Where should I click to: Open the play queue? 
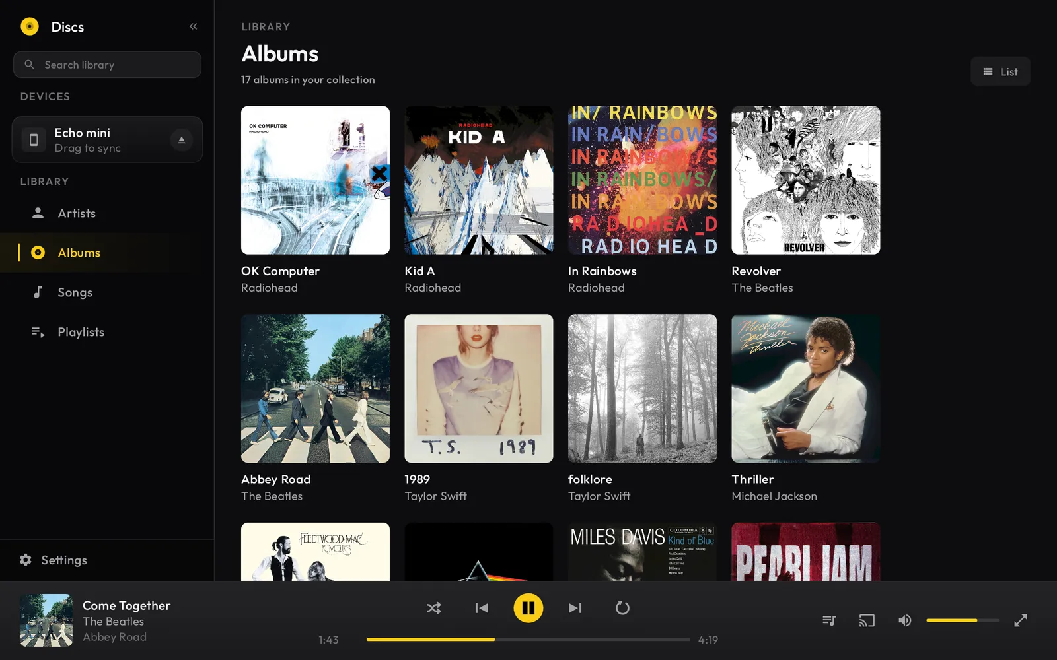tap(829, 620)
